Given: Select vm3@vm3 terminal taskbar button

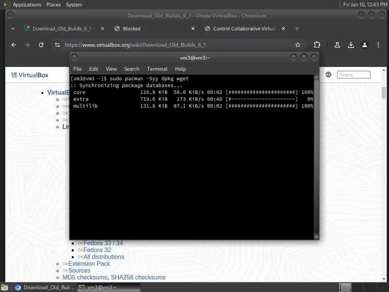Looking at the screenshot, I should pyautogui.click(x=109, y=287).
